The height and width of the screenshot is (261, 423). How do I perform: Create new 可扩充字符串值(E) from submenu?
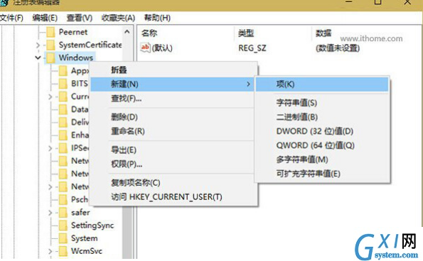point(308,174)
